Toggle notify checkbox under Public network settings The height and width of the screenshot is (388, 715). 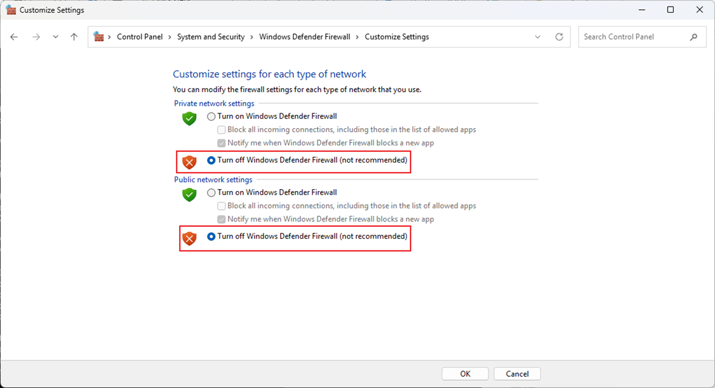tap(221, 219)
